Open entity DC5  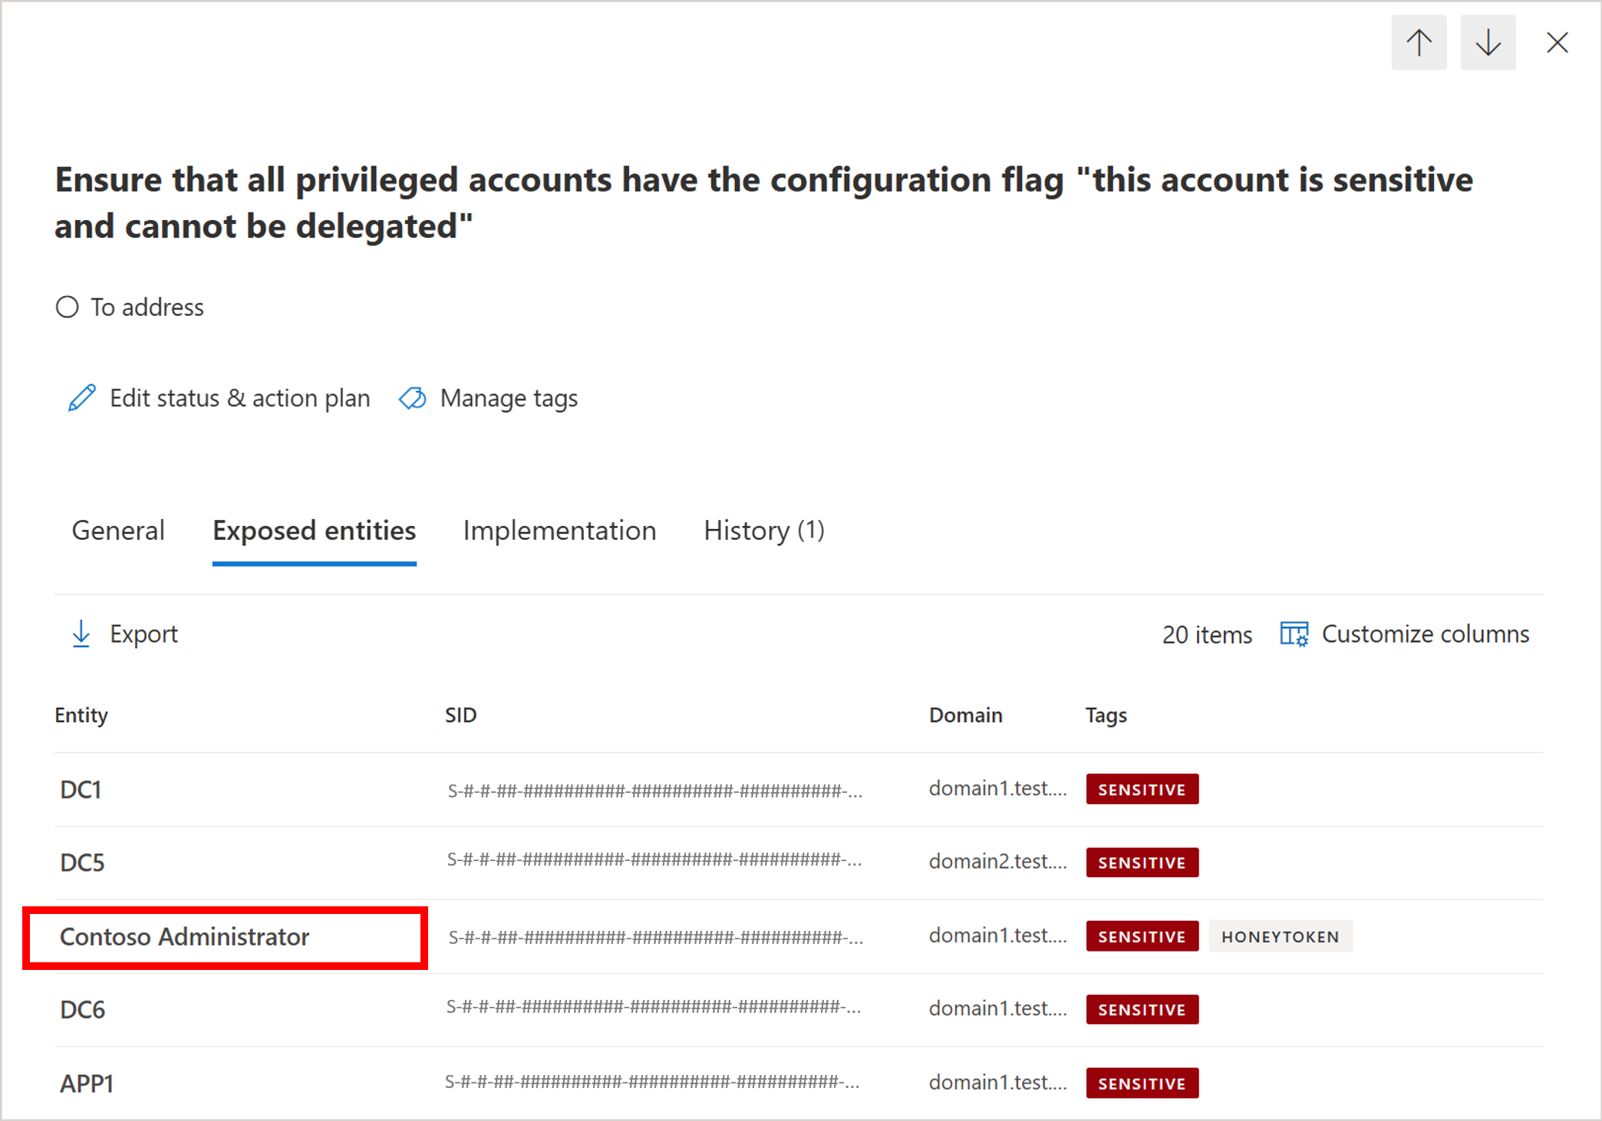click(x=82, y=863)
